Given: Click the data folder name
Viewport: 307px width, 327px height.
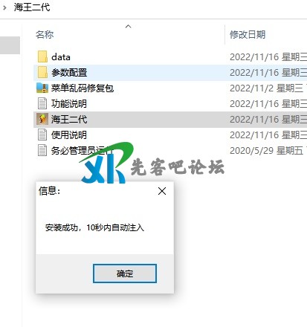Looking at the screenshot, I should (x=61, y=57).
